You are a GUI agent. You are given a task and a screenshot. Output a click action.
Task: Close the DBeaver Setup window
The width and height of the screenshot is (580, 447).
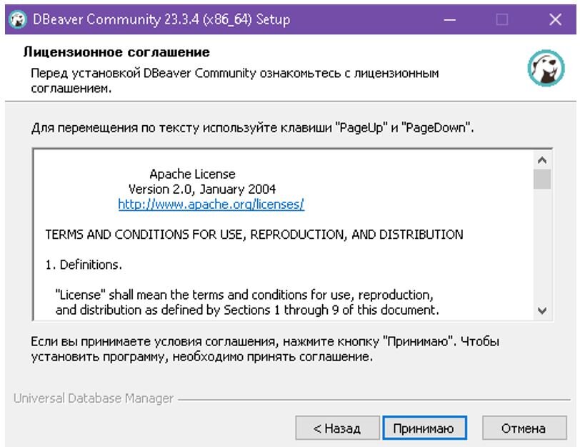[556, 19]
